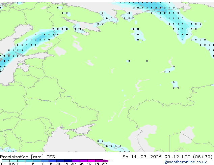Click the weatheronline.co.uk copyright link
The image size is (214, 165).
[186, 162]
